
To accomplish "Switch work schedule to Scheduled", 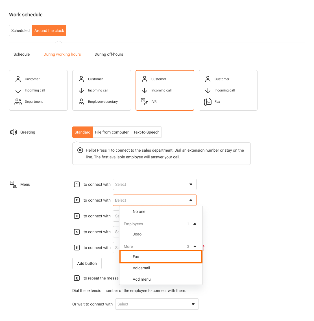I will [x=20, y=30].
